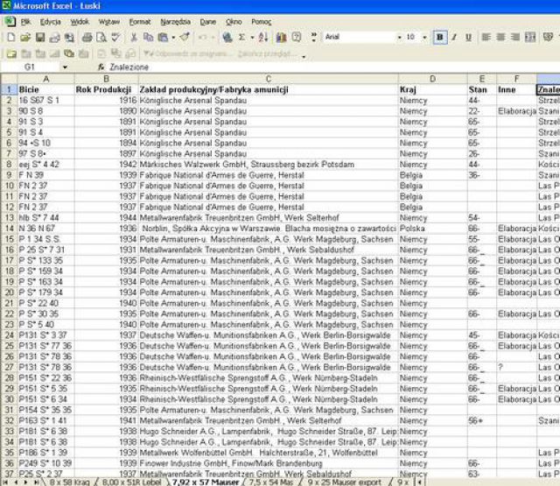
Task: Click header cell 'Rok Produkcji'
Action: click(x=106, y=89)
